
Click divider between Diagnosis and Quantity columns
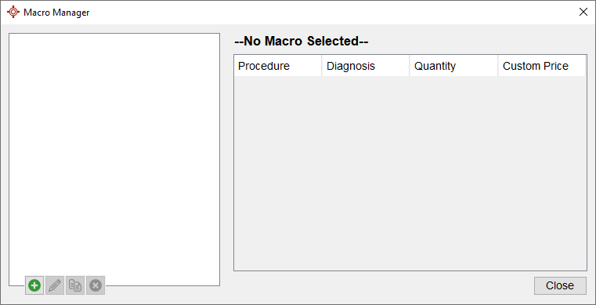[x=410, y=66]
